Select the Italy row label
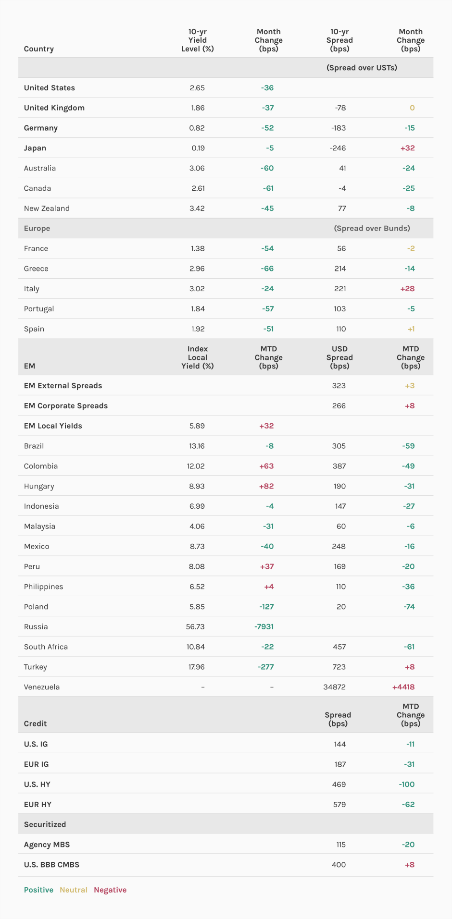The width and height of the screenshot is (452, 919). [32, 289]
